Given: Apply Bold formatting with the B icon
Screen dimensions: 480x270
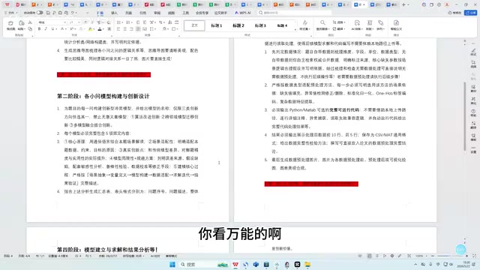Looking at the screenshot, I should (x=39, y=28).
